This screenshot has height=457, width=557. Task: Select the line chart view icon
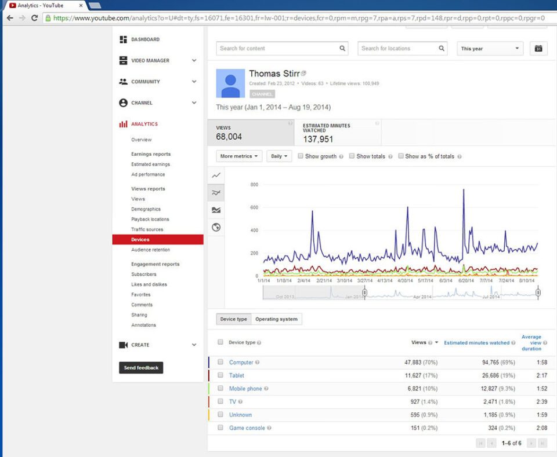tap(216, 176)
